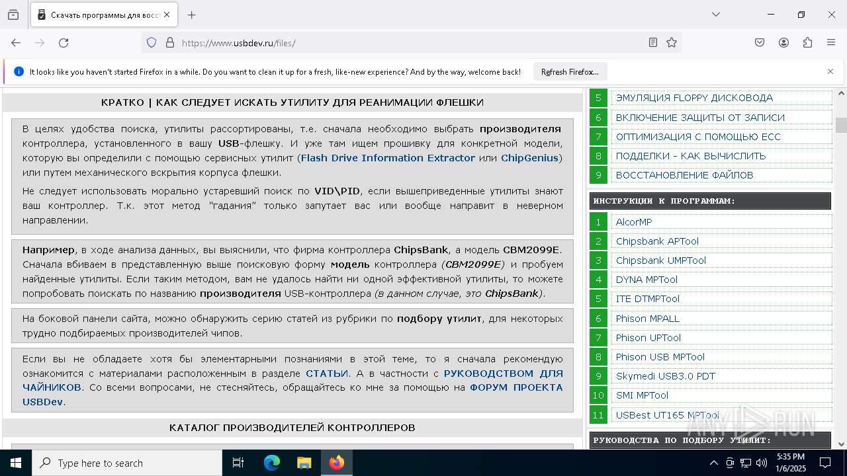Open Flash Drive Information Extractor link
The width and height of the screenshot is (847, 476).
[x=388, y=158]
